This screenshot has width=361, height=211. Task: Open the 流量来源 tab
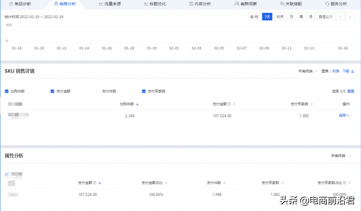(x=110, y=4)
